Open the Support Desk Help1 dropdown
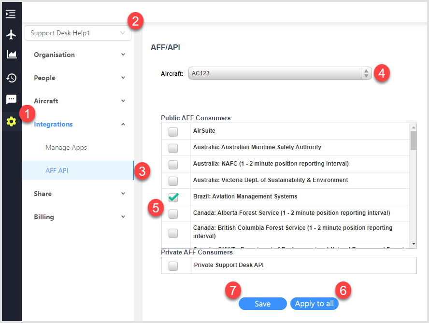 [x=78, y=33]
